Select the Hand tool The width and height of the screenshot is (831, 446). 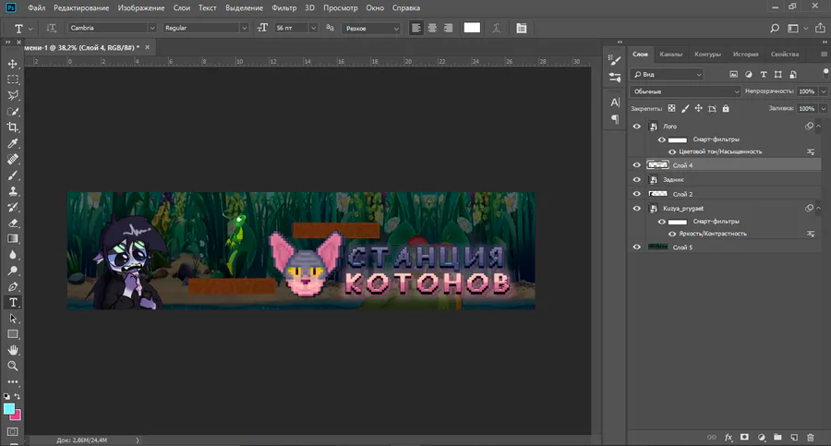tap(13, 350)
